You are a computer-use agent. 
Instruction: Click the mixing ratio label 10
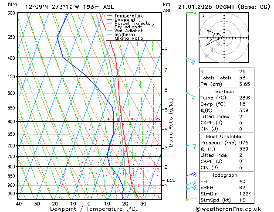[x=132, y=119]
